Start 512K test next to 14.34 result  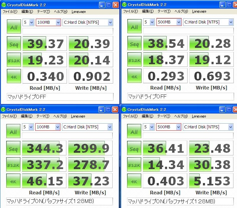[134, 164]
